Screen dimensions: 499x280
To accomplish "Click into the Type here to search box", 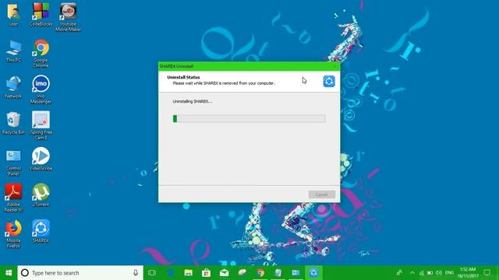I will pos(80,273).
